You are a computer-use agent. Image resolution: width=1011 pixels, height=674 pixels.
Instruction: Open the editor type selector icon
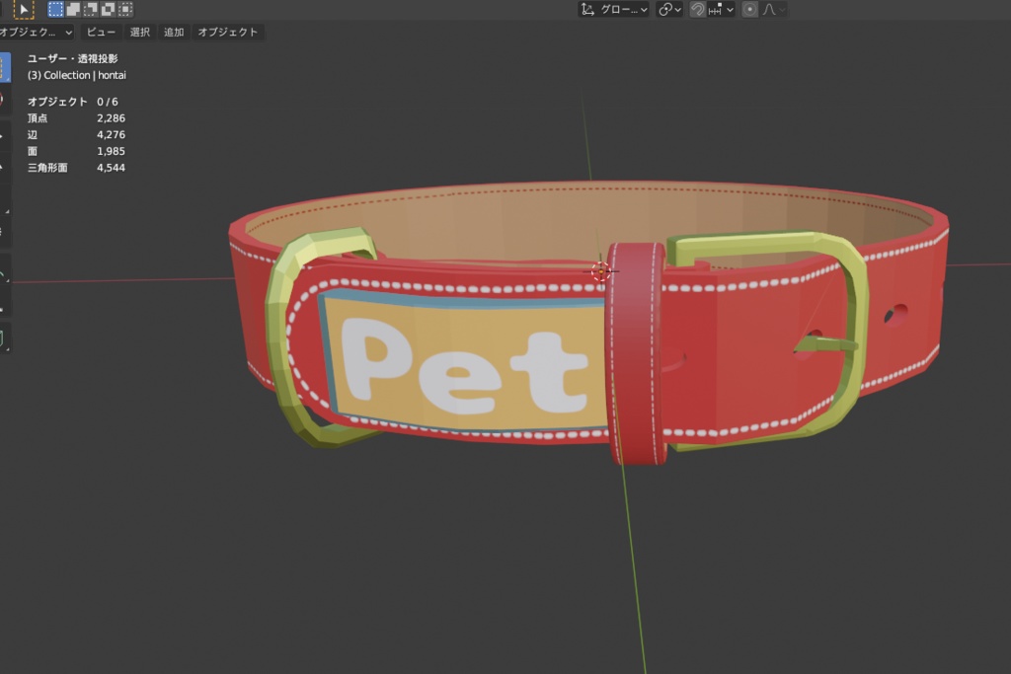point(5,32)
